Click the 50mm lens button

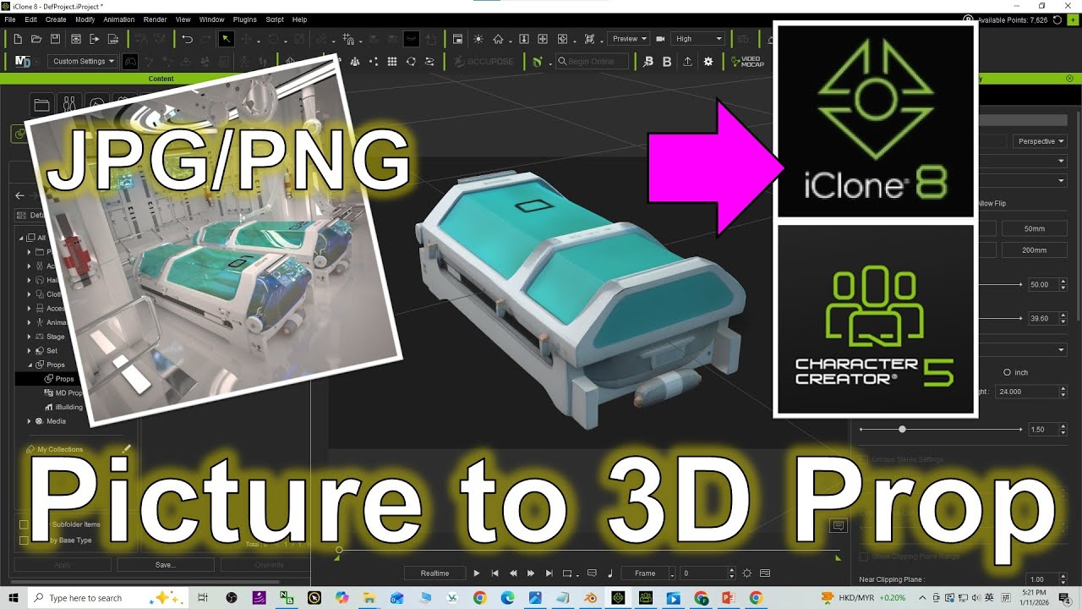click(1034, 228)
